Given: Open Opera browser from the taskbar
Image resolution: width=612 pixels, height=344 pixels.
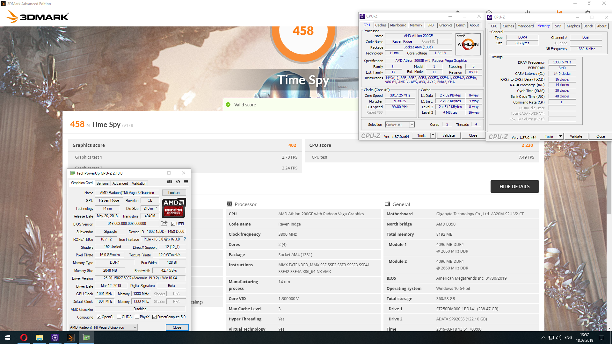Looking at the screenshot, I should pyautogui.click(x=24, y=338).
